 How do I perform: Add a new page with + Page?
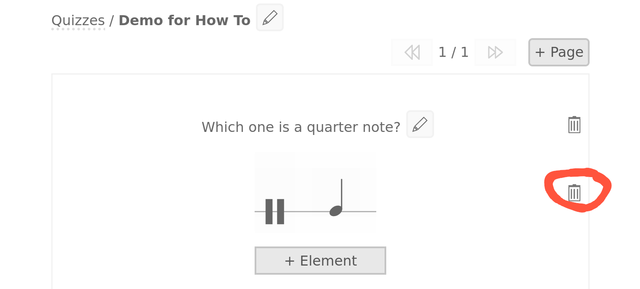(559, 53)
